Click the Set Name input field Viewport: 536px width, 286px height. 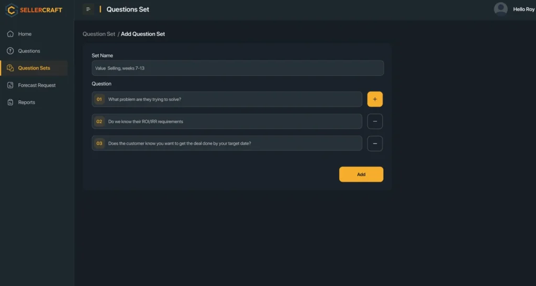(238, 68)
